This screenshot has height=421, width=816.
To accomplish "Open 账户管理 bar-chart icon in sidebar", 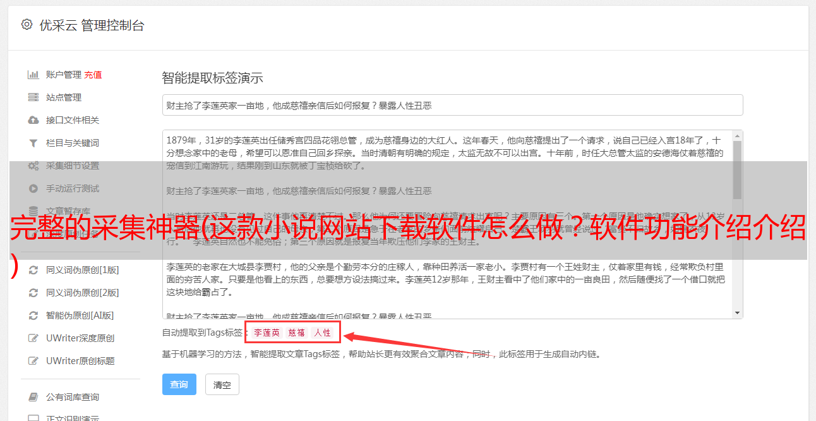I will (x=33, y=75).
